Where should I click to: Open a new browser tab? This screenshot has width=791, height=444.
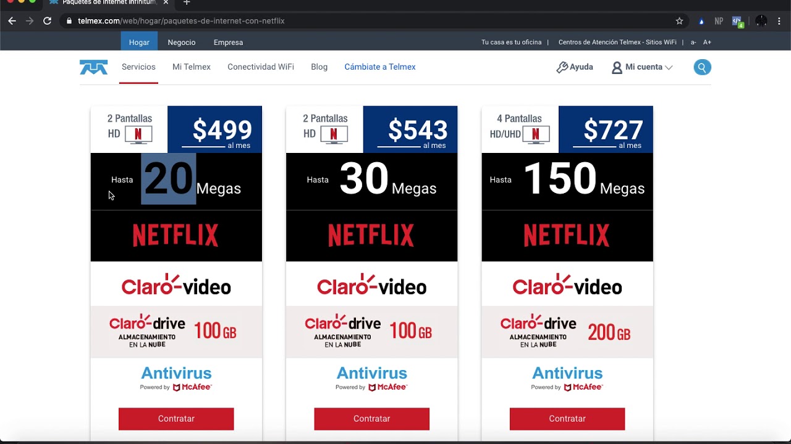187,2
